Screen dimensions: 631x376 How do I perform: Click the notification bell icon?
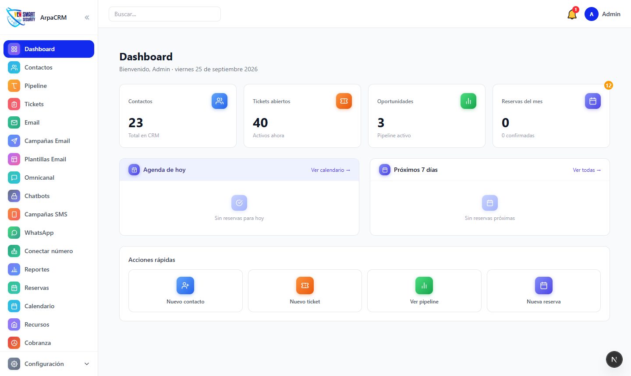[x=572, y=14]
